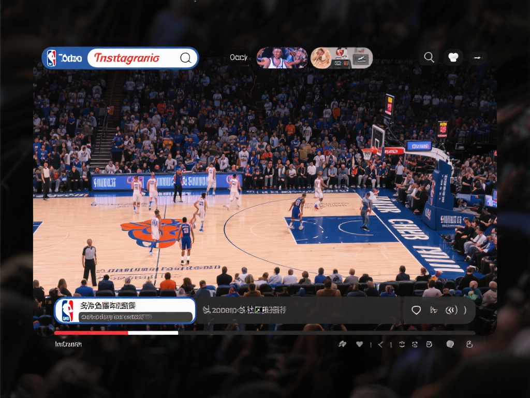Screen dimensions: 530x398
Task: Click the Instazenith link at bottom left
Action: (x=66, y=343)
